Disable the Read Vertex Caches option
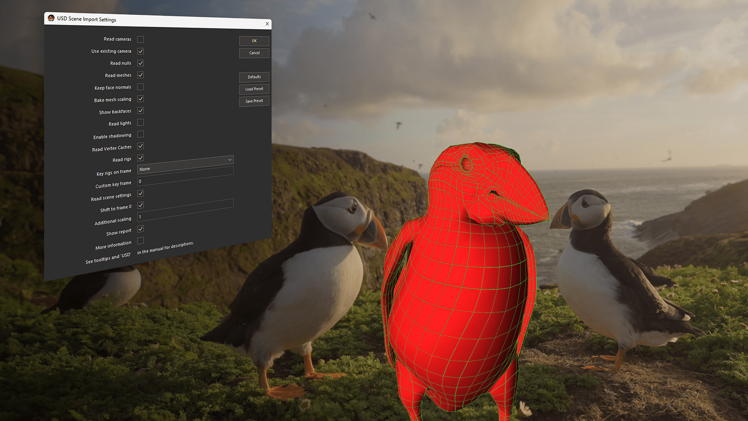The width and height of the screenshot is (748, 421). coord(140,146)
